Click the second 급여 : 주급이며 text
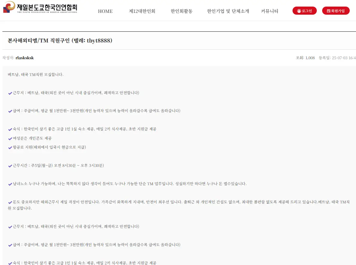This screenshot has width=356, height=265. click(x=96, y=245)
